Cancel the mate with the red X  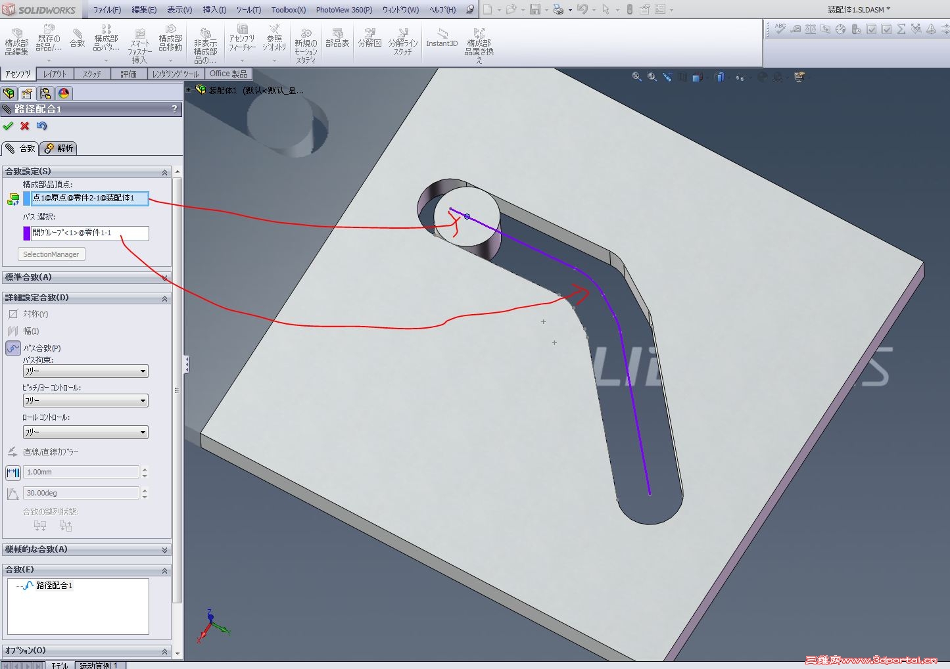click(25, 126)
